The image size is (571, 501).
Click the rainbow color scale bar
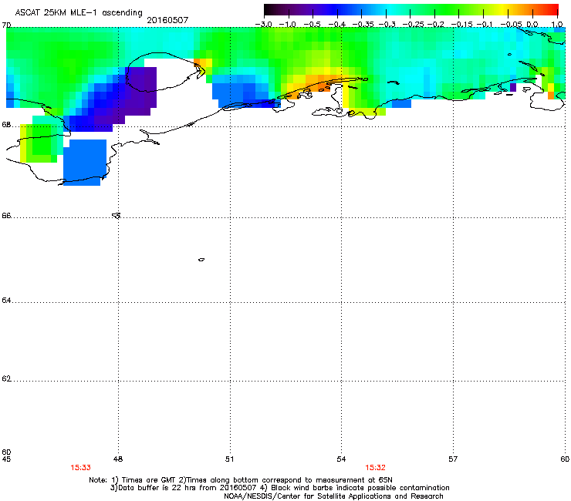411,10
